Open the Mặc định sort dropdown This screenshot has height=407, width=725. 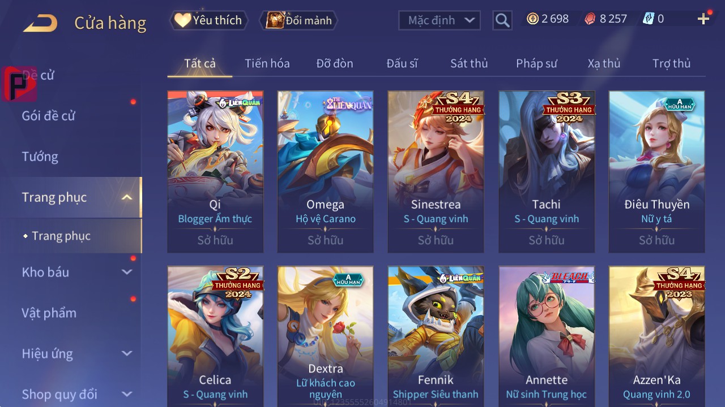[440, 20]
